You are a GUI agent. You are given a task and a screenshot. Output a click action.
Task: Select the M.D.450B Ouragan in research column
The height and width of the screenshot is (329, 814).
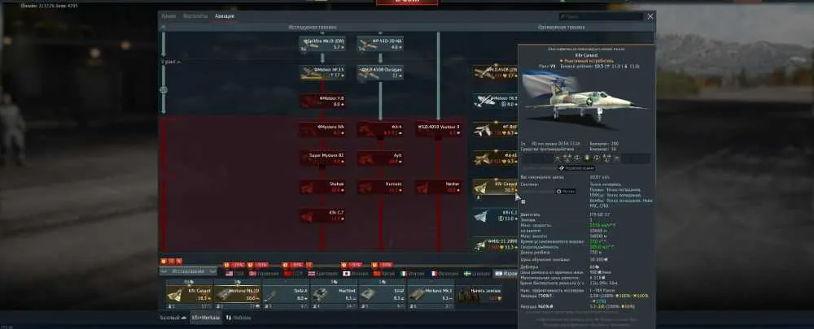[380, 72]
